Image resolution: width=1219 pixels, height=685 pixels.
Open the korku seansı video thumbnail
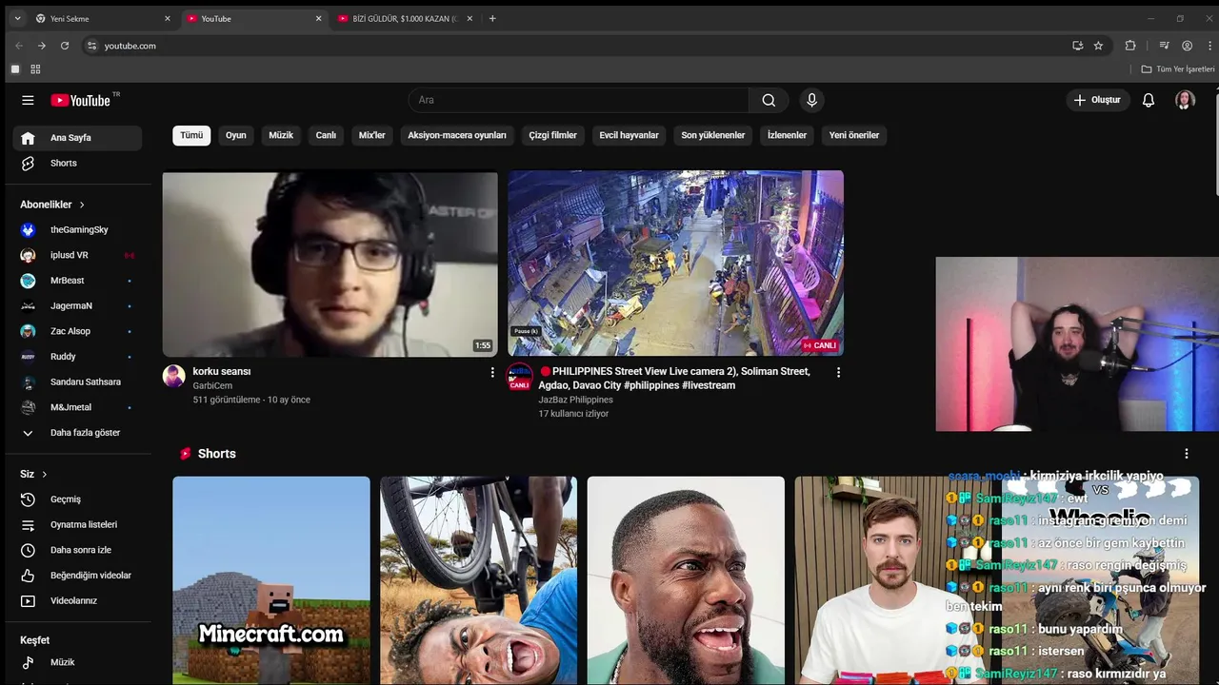(x=330, y=264)
